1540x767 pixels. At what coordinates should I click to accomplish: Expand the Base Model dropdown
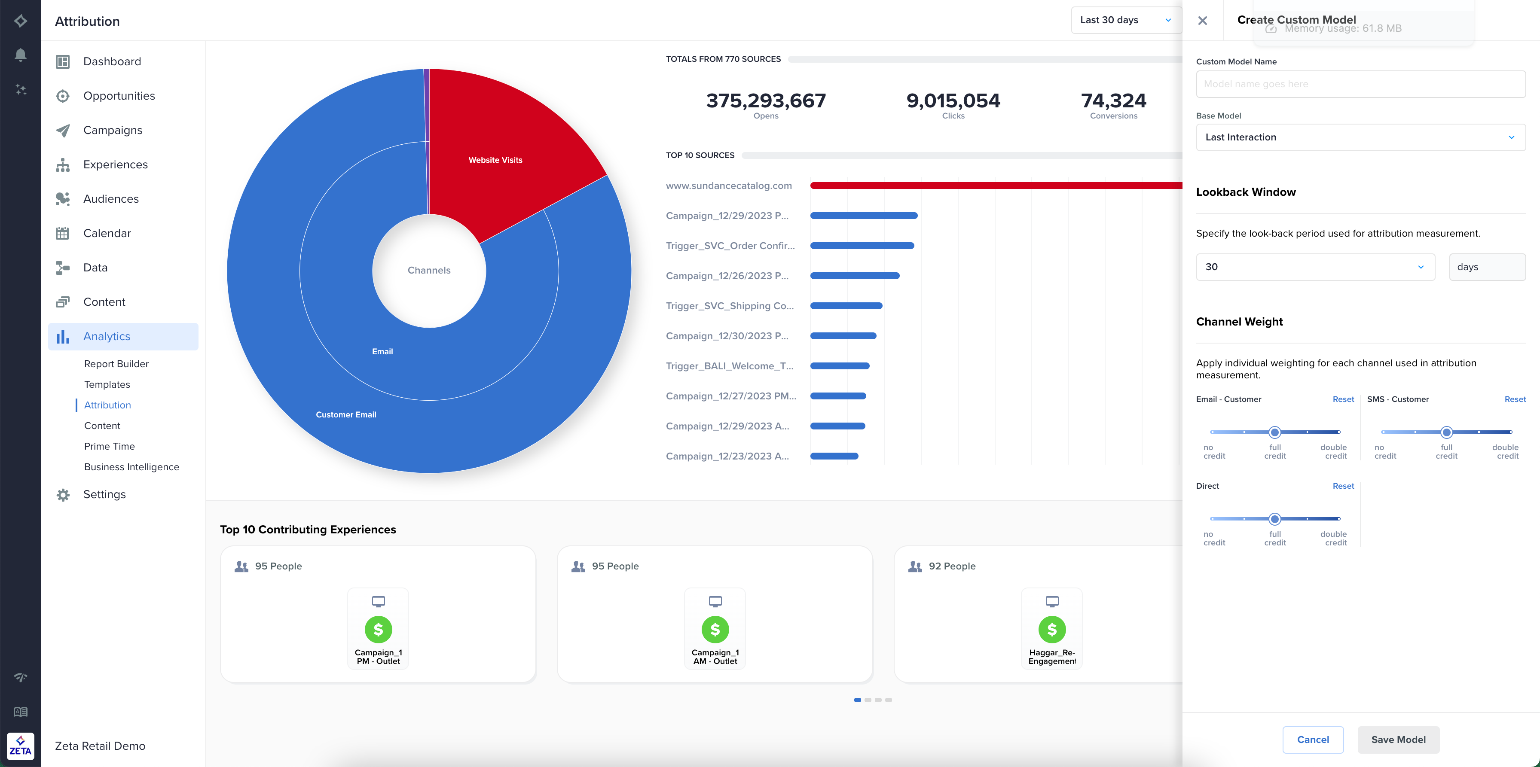point(1360,137)
